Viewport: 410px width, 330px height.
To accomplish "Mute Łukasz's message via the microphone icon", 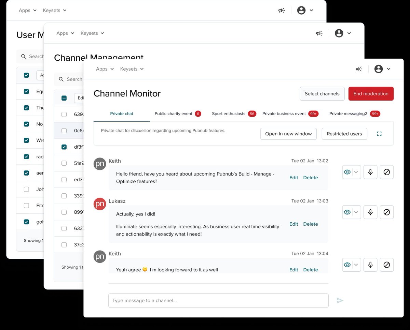I will coord(370,212).
